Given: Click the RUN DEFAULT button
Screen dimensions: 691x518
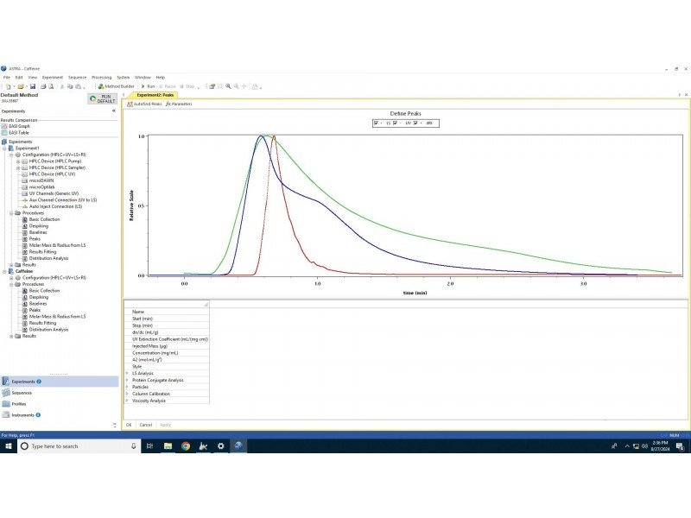Looking at the screenshot, I should click(102, 98).
